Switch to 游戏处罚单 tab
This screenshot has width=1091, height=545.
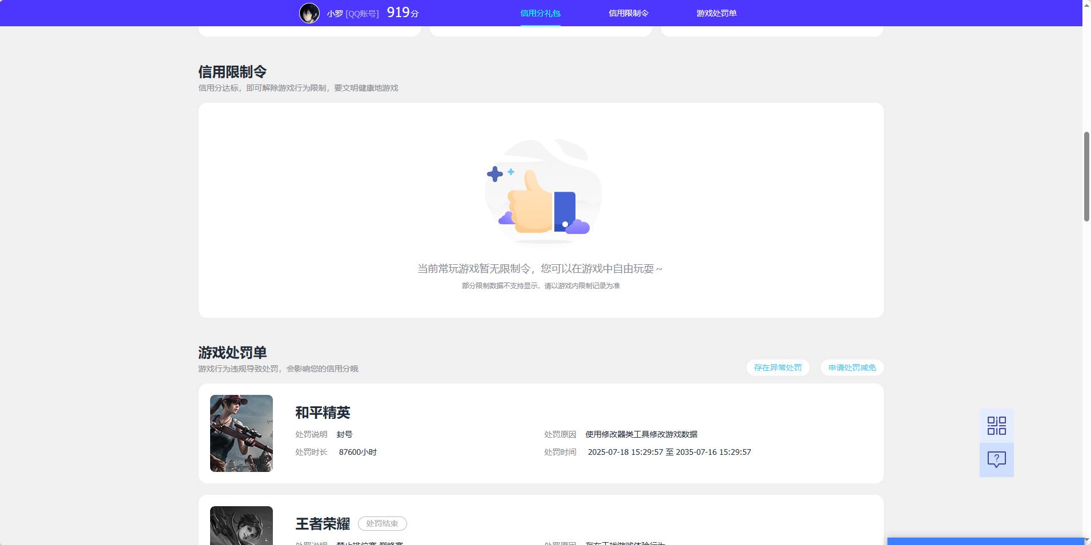point(716,13)
